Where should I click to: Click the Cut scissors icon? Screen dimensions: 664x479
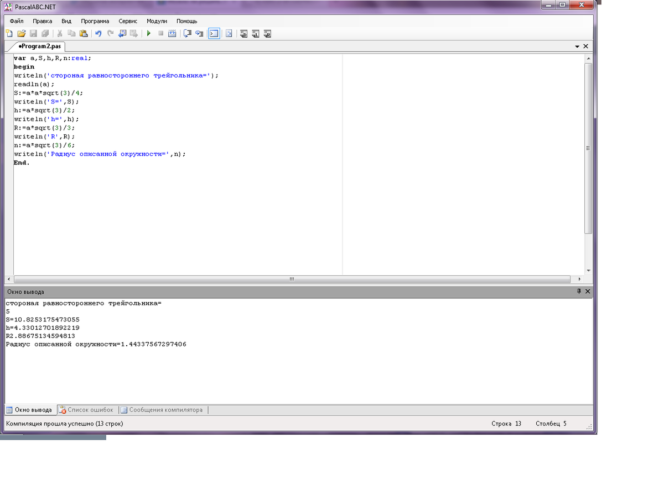tap(60, 34)
